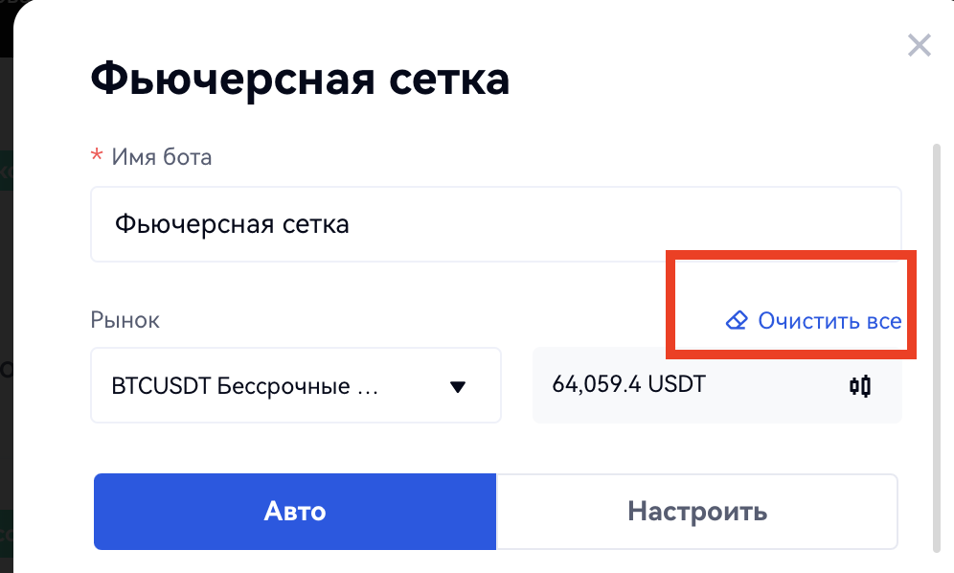This screenshot has width=954, height=573.
Task: Click the eraser icon beside Очистить все
Action: [x=736, y=320]
